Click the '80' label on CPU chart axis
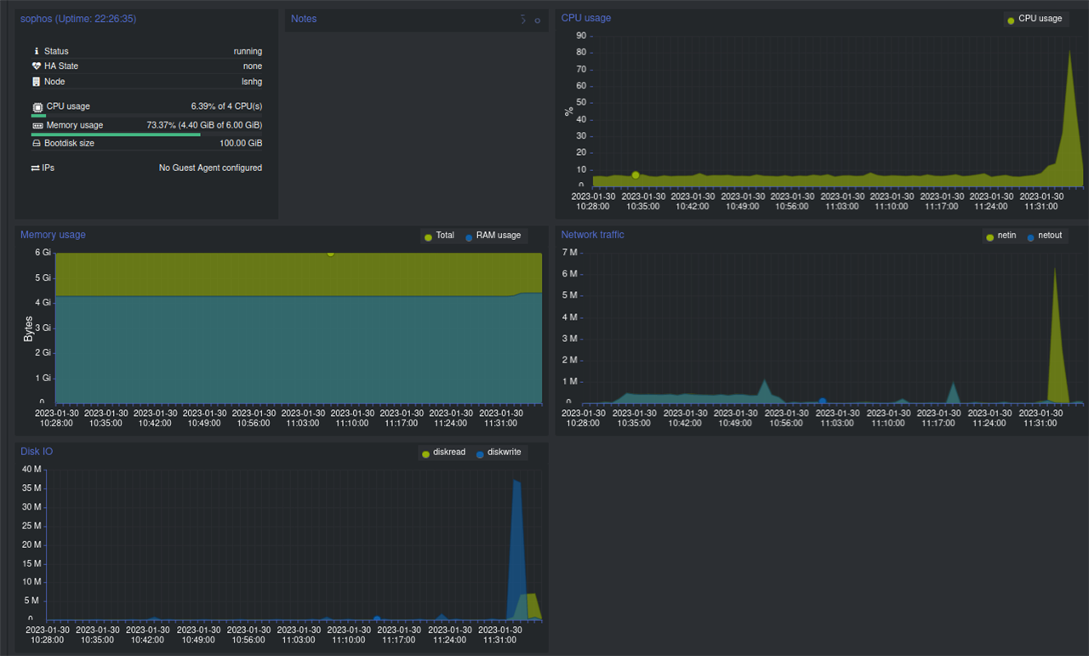This screenshot has height=656, width=1089. click(x=581, y=52)
